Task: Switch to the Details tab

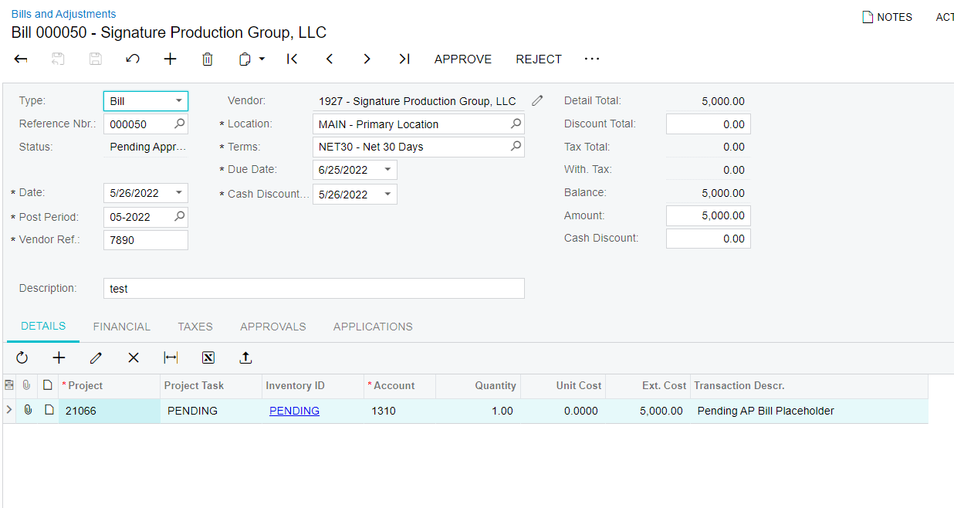Action: click(43, 327)
